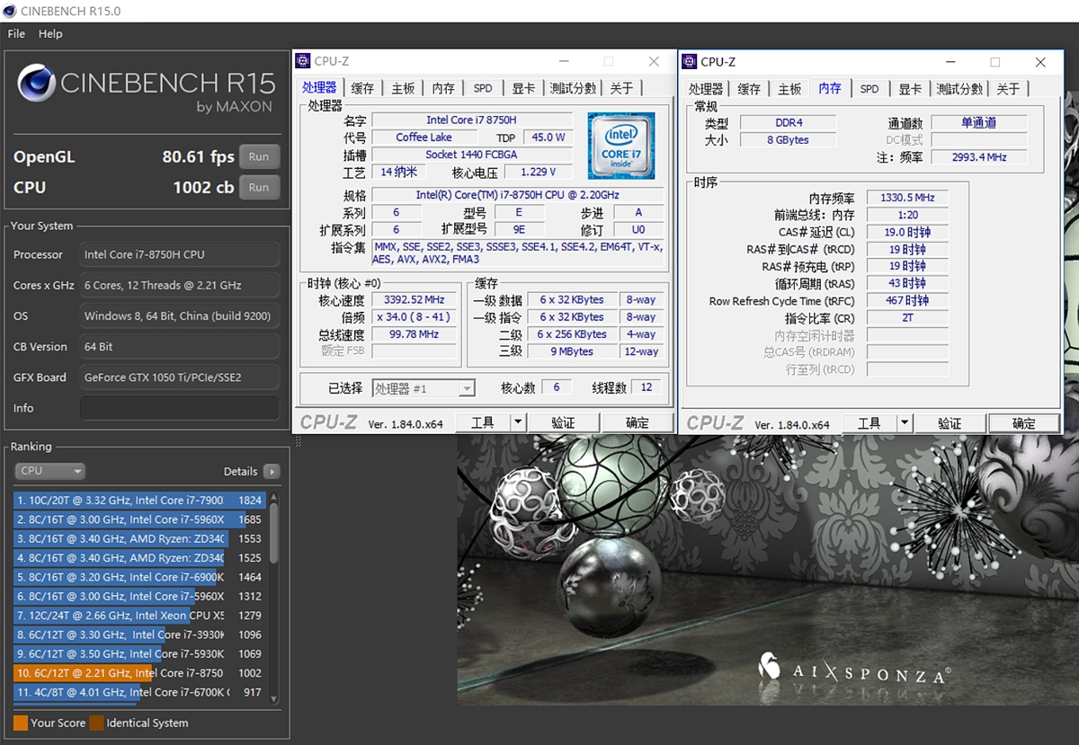Screen dimensions: 1079x745
Task: Click the Identical System legend swatch
Action: click(96, 723)
